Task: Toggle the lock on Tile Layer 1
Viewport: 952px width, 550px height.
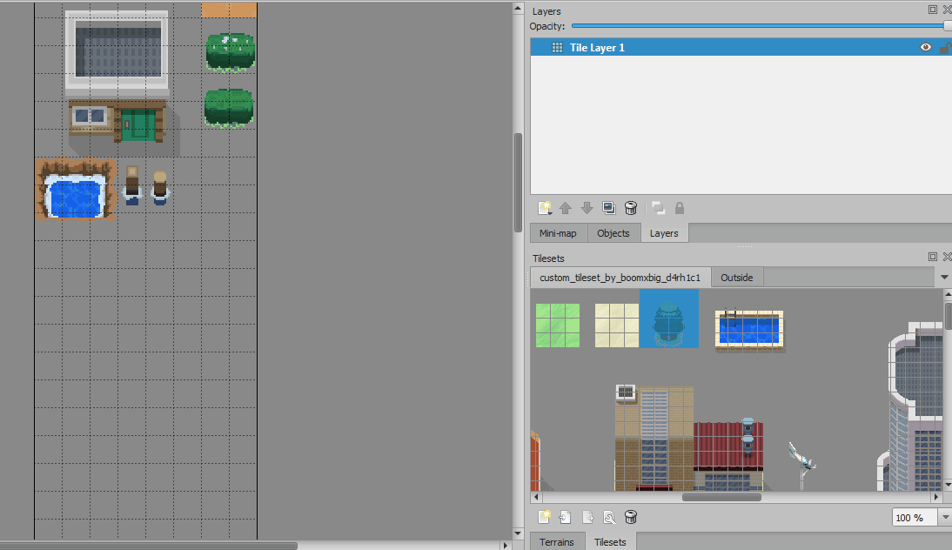Action: coord(944,48)
